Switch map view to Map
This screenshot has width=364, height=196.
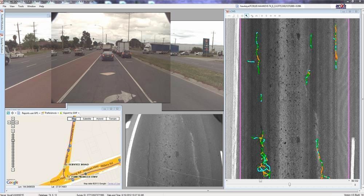pos(74,119)
